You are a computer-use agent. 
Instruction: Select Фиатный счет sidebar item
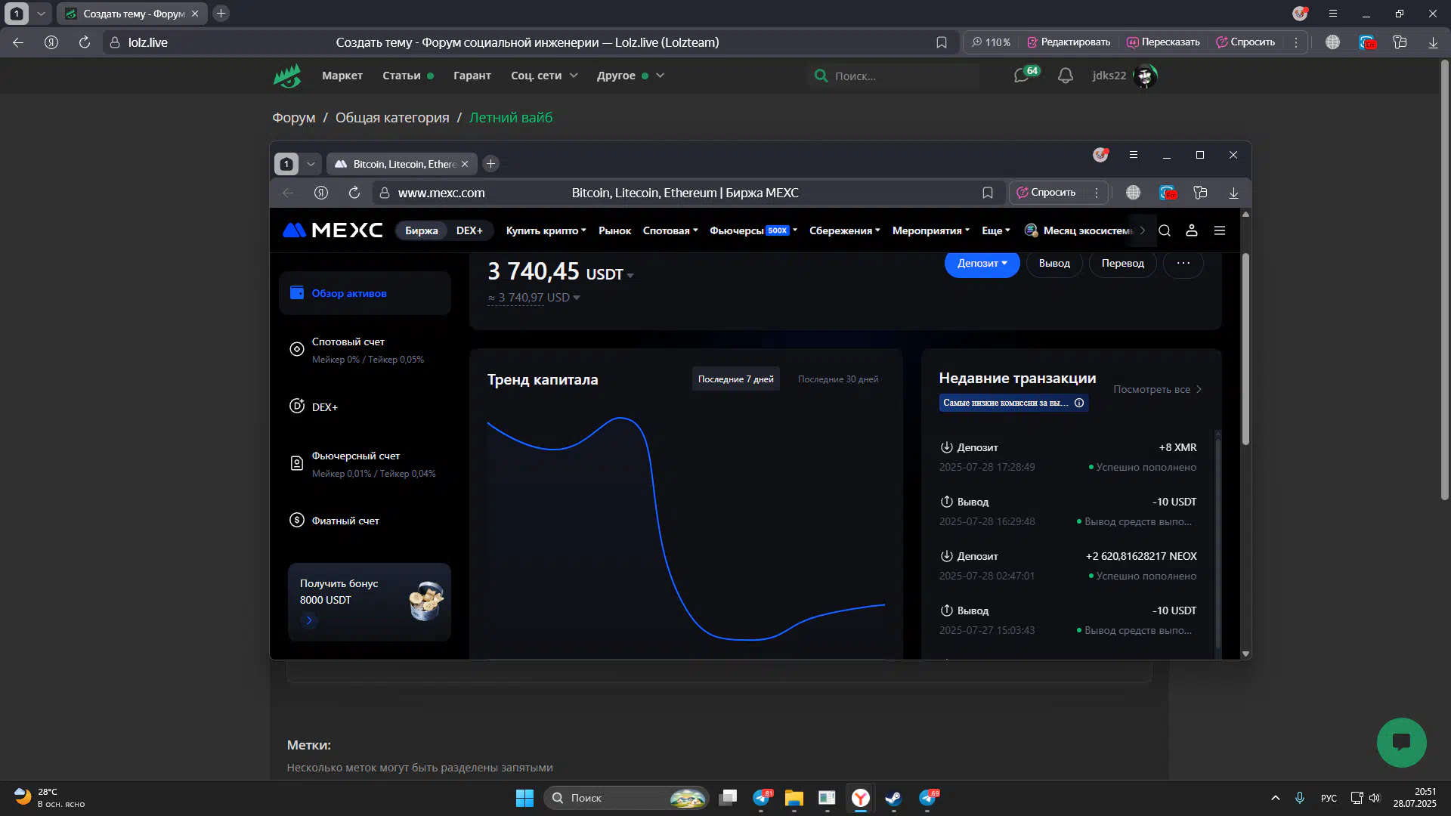pyautogui.click(x=365, y=521)
